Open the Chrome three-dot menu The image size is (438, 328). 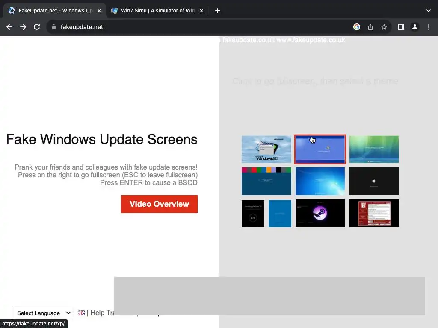click(x=429, y=27)
